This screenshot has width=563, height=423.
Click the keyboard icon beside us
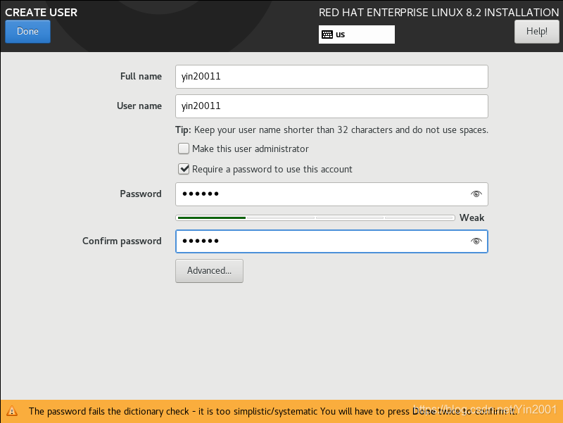327,34
